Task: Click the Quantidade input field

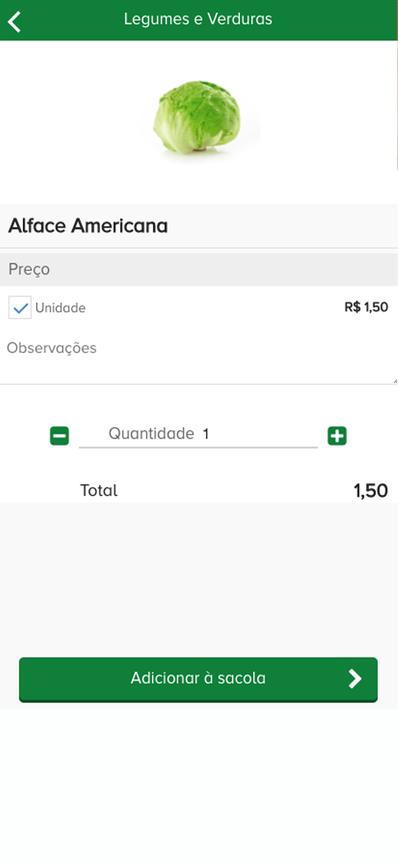Action: (x=198, y=434)
